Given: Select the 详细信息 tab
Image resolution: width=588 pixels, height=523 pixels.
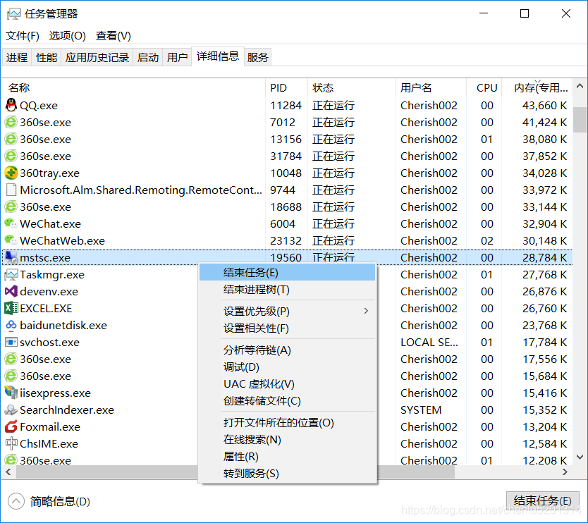Looking at the screenshot, I should click(x=218, y=56).
